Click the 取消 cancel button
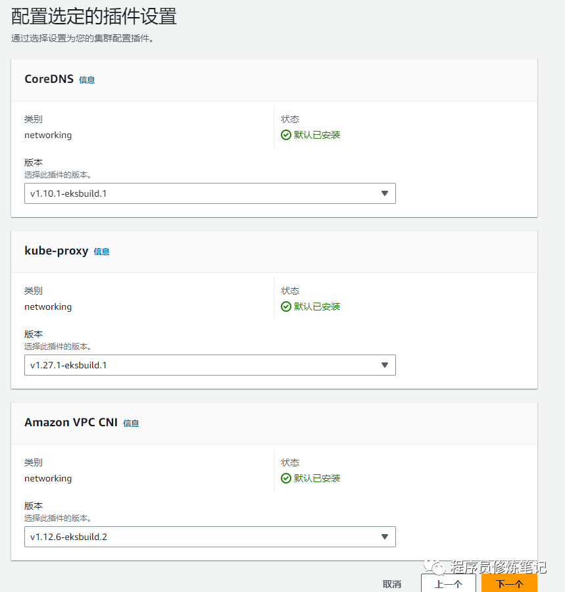This screenshot has height=592, width=565. coord(392,584)
